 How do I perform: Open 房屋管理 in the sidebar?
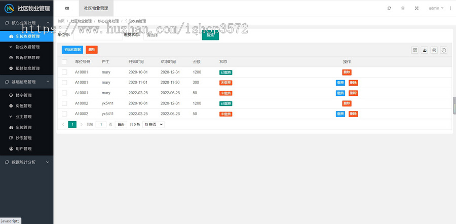(x=27, y=106)
